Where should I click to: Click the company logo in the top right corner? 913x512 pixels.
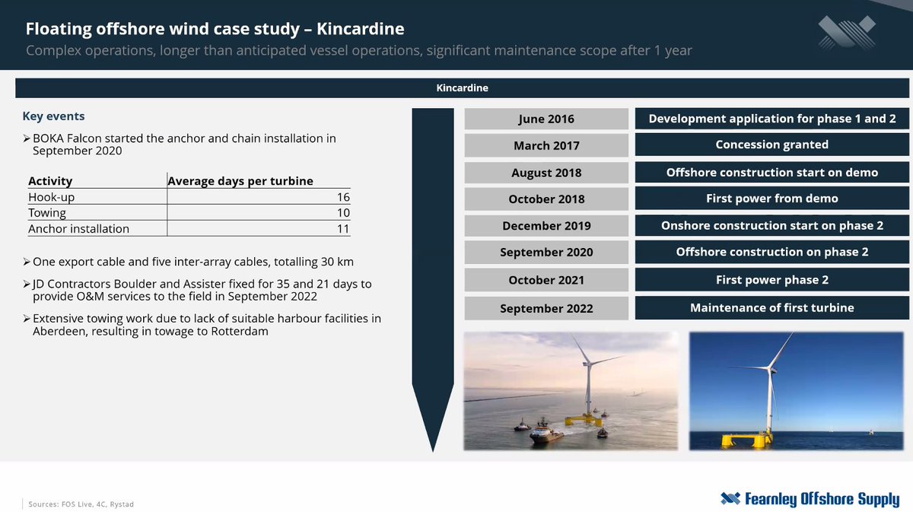pos(848,33)
